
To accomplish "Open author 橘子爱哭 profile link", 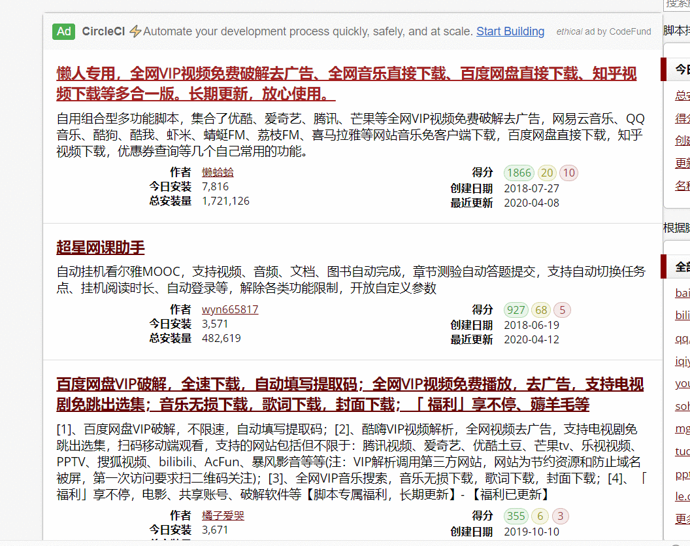I will click(x=223, y=516).
